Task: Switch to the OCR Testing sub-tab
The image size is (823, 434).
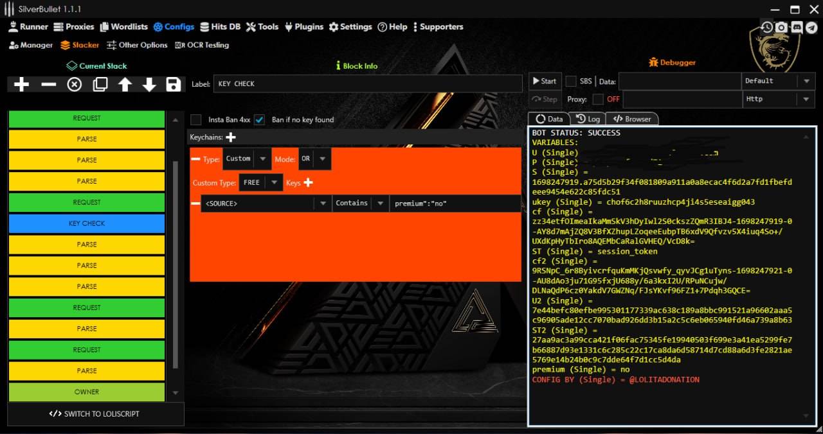Action: tap(202, 45)
